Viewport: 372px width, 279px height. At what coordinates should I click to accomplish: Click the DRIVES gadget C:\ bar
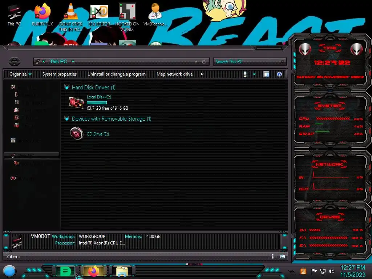[x=315, y=230]
